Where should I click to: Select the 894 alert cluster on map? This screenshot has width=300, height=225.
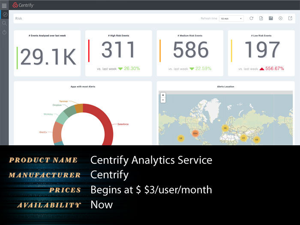(x=195, y=133)
